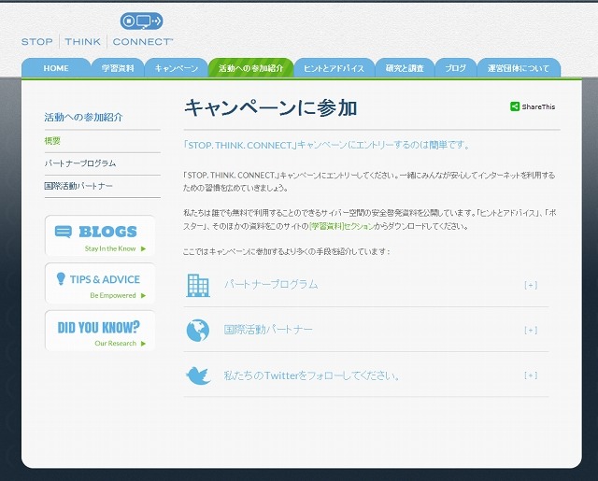The height and width of the screenshot is (481, 598).
Task: Click the globe icon beside 国際活動パートナー
Action: click(x=197, y=330)
